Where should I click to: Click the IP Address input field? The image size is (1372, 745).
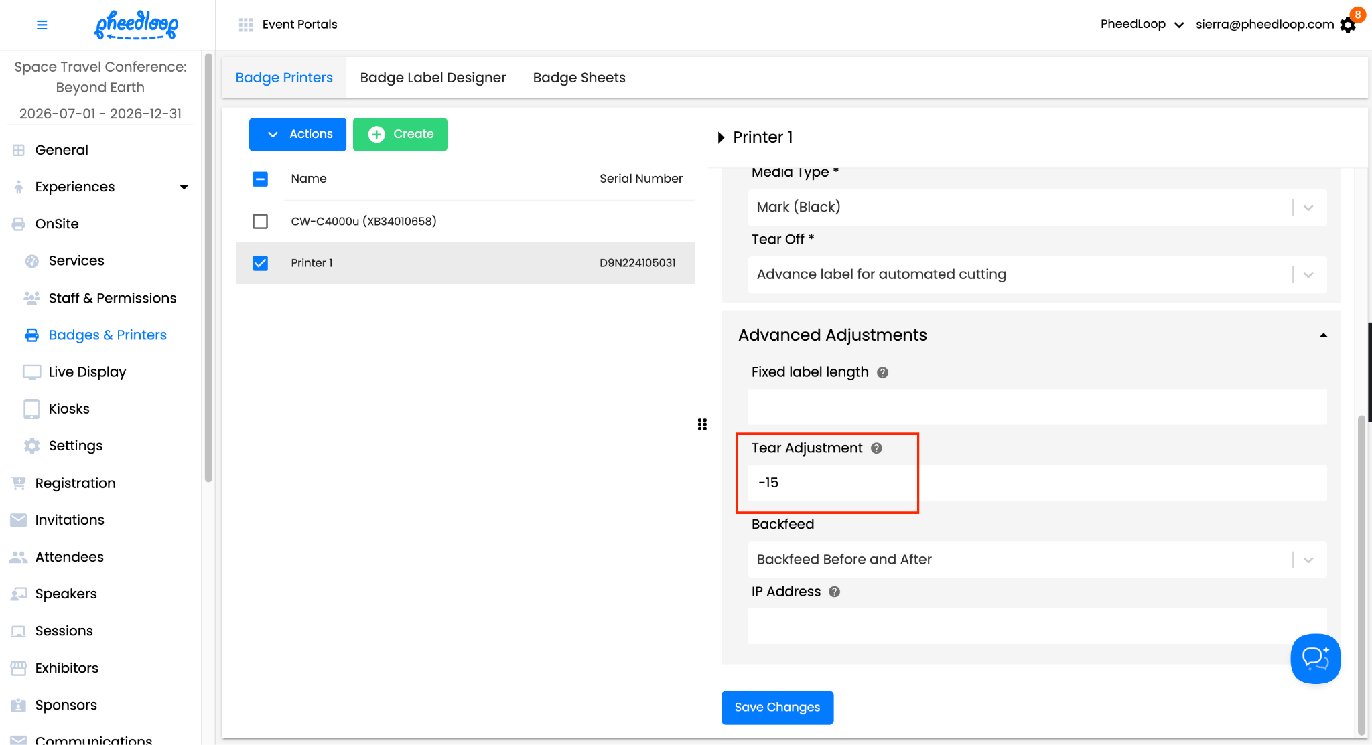1037,626
